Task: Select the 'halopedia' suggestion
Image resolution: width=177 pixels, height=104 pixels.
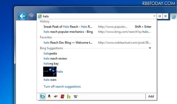Action: pos(50,54)
